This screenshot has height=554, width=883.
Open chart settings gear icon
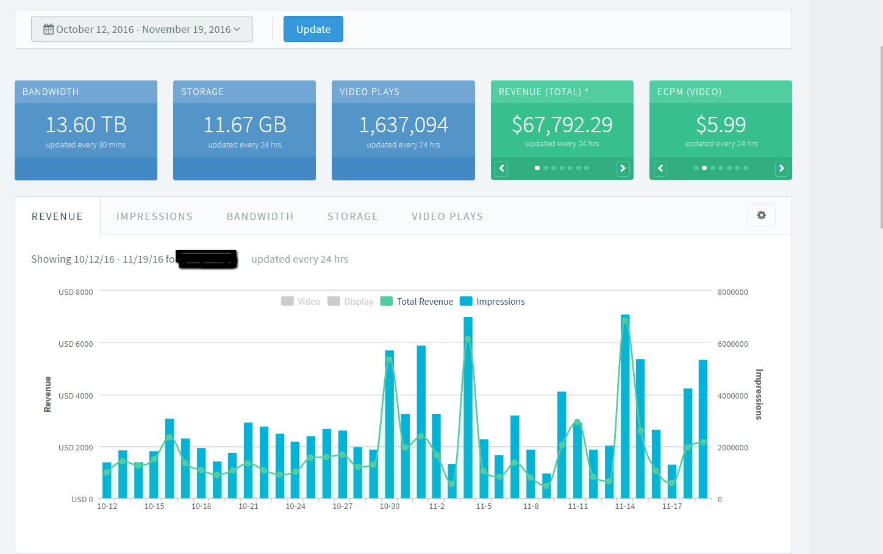[761, 215]
